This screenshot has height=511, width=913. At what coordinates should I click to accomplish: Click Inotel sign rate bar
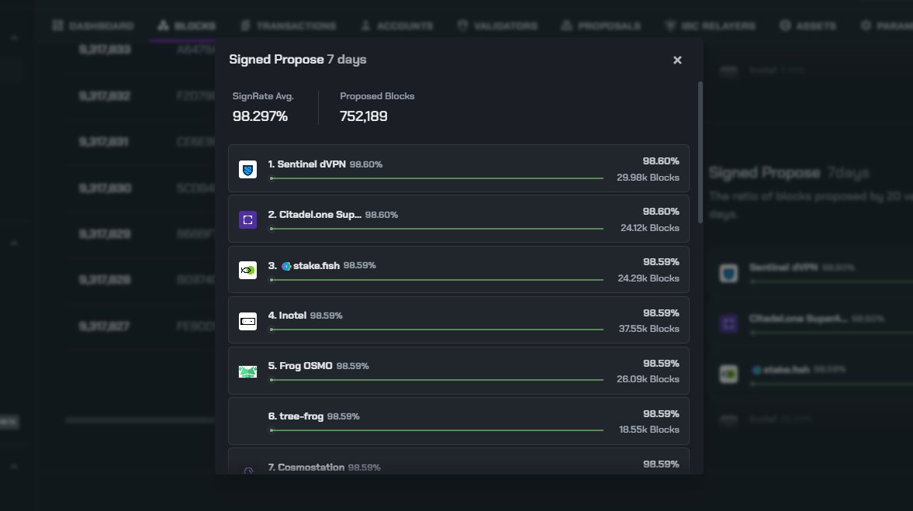(x=436, y=330)
